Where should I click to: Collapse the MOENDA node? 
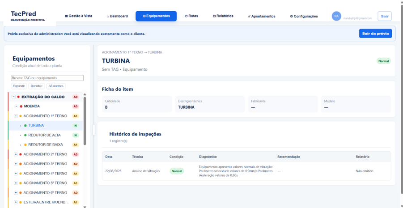17,106
